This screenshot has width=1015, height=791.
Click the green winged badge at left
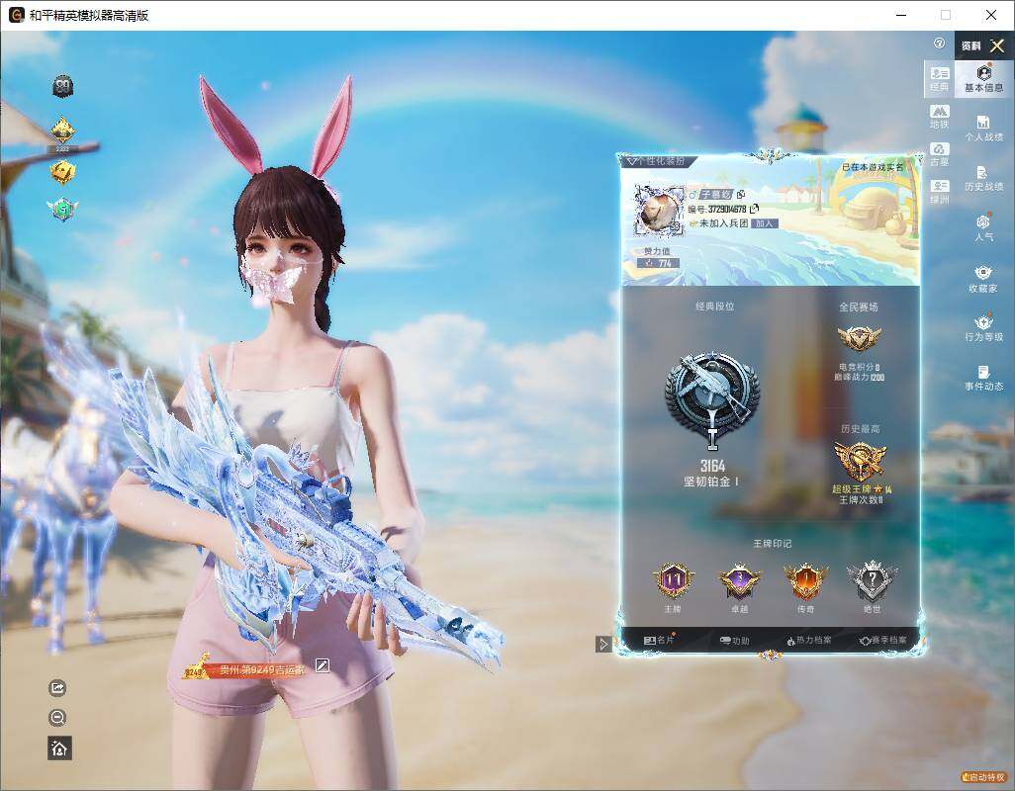(x=62, y=210)
